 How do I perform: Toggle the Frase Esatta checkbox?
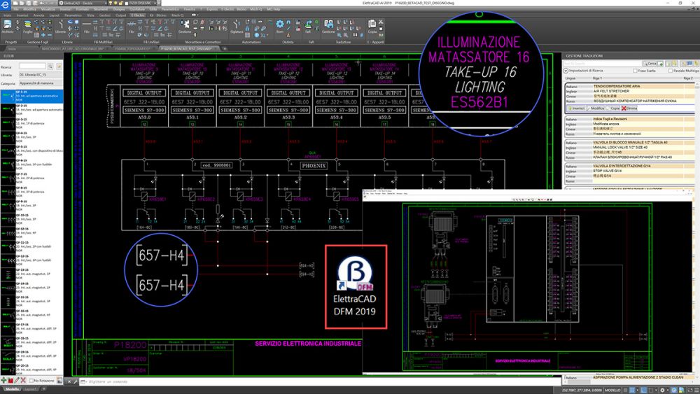point(635,71)
